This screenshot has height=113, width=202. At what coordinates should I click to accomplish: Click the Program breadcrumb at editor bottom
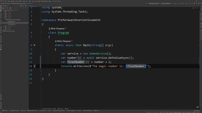61,109
